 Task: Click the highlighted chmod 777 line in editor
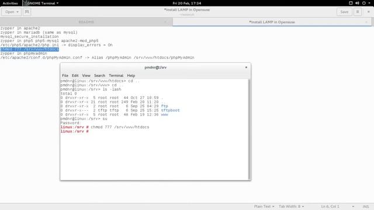point(30,49)
